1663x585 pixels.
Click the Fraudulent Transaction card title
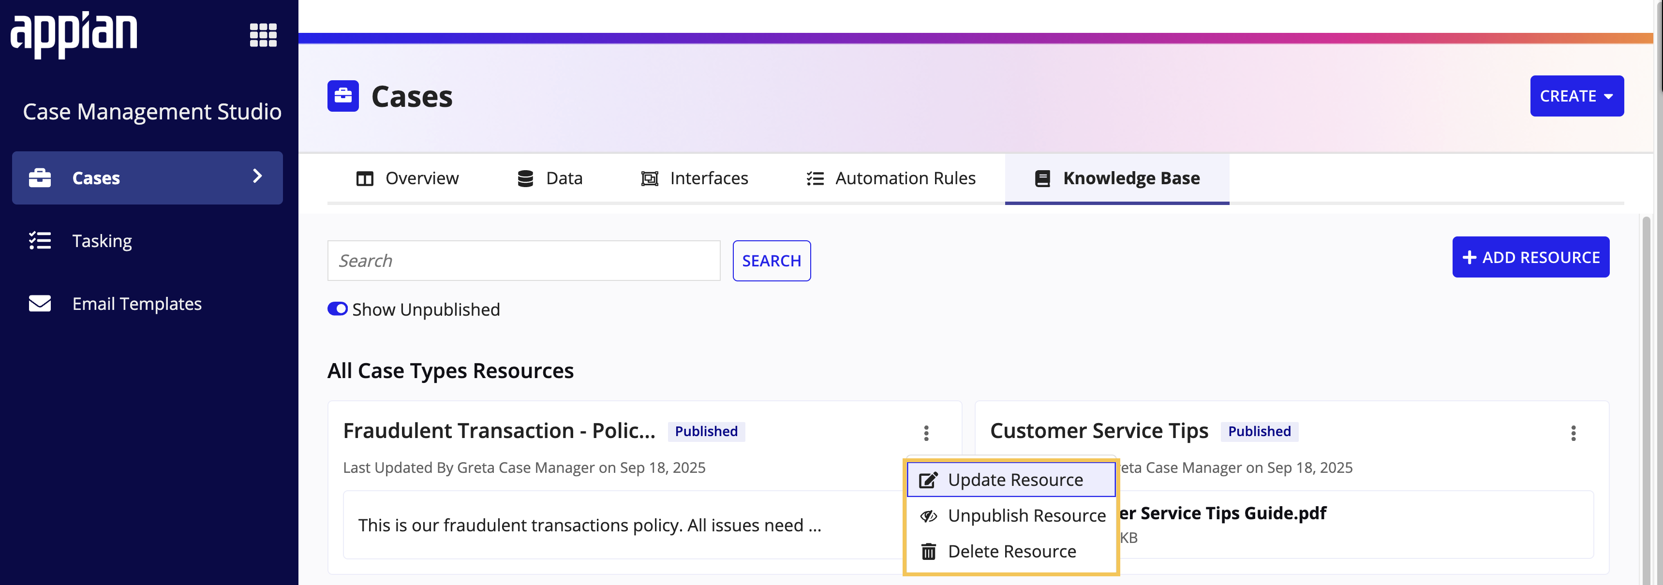pyautogui.click(x=498, y=431)
